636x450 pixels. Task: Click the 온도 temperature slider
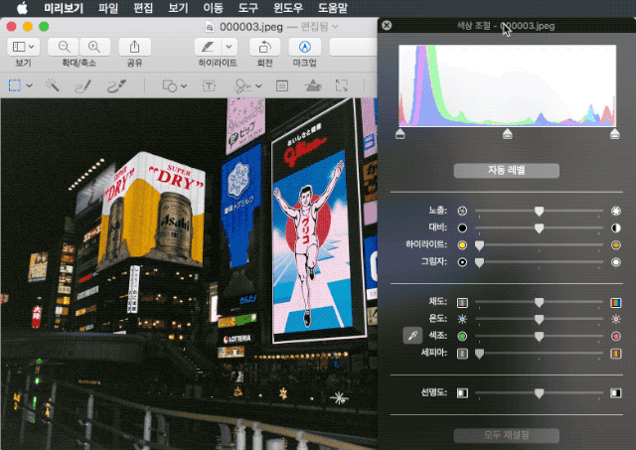[x=539, y=319]
